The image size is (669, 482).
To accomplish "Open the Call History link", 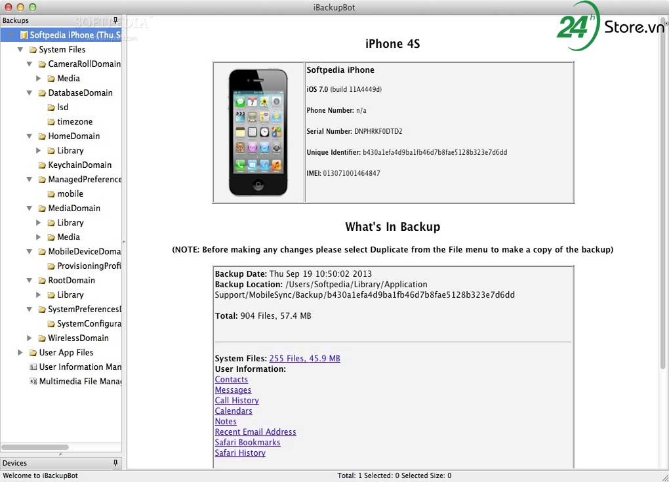I will tap(237, 401).
